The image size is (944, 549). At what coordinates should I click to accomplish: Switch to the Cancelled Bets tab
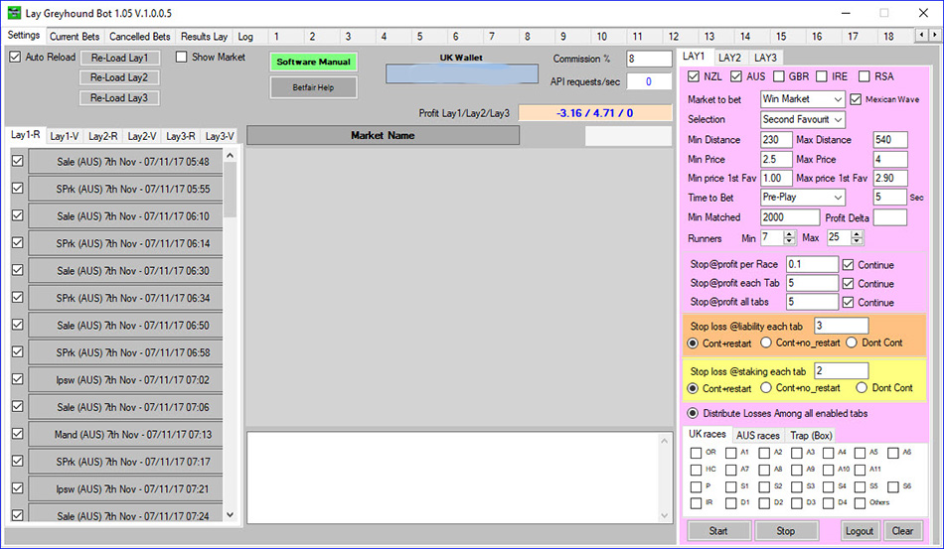[x=139, y=37]
